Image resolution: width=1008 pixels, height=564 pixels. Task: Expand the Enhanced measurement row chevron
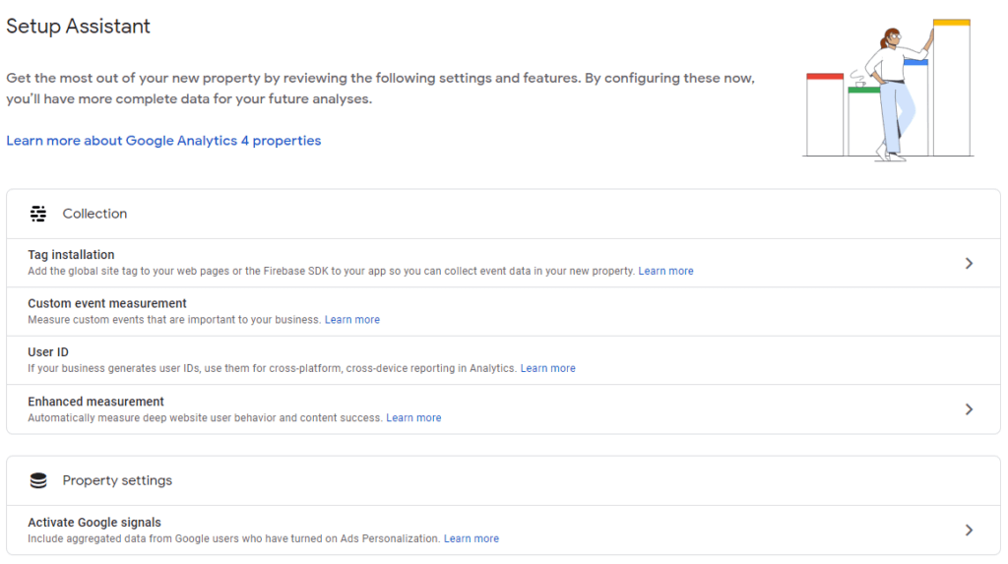(969, 409)
